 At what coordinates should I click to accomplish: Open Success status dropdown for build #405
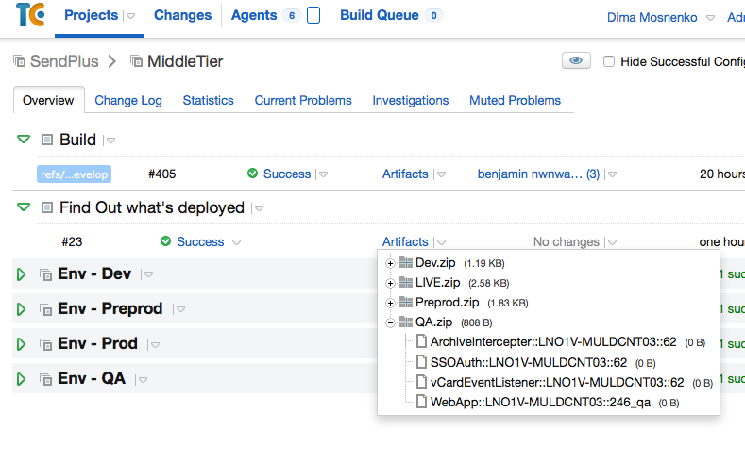[x=323, y=174]
